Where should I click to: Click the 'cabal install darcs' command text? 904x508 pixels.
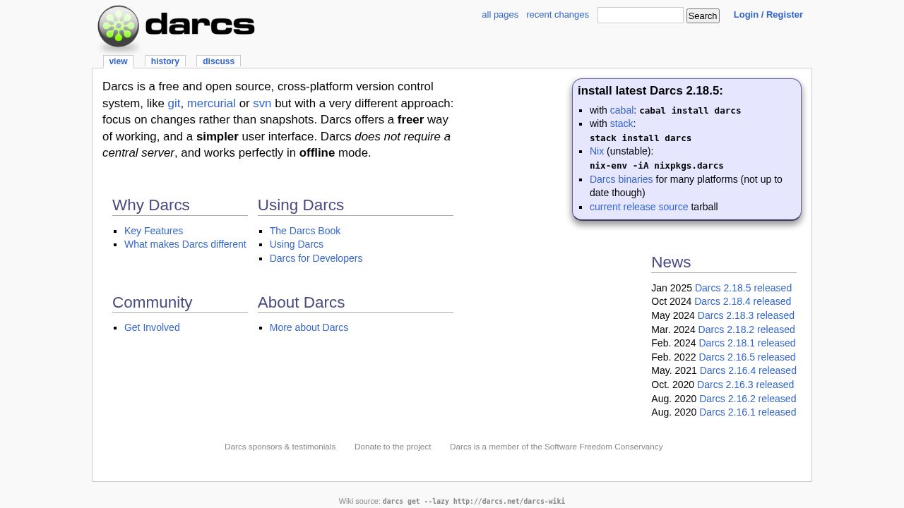(690, 111)
